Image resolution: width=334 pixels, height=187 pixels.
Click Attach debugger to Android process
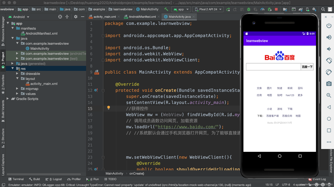point(270,9)
